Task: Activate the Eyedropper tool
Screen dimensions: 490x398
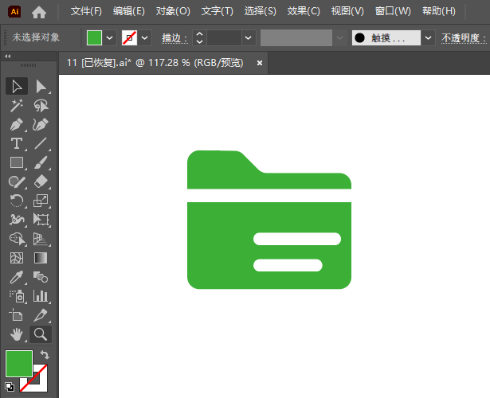Action: pos(16,277)
